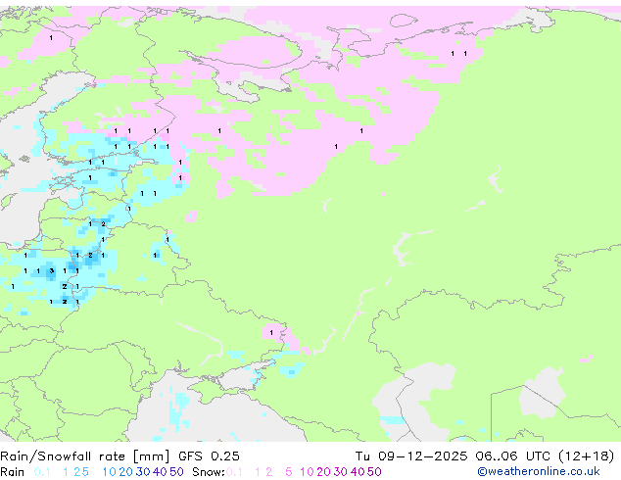Open the weatheronline.co.uk copyright link
621x480 pixels.
(x=539, y=472)
